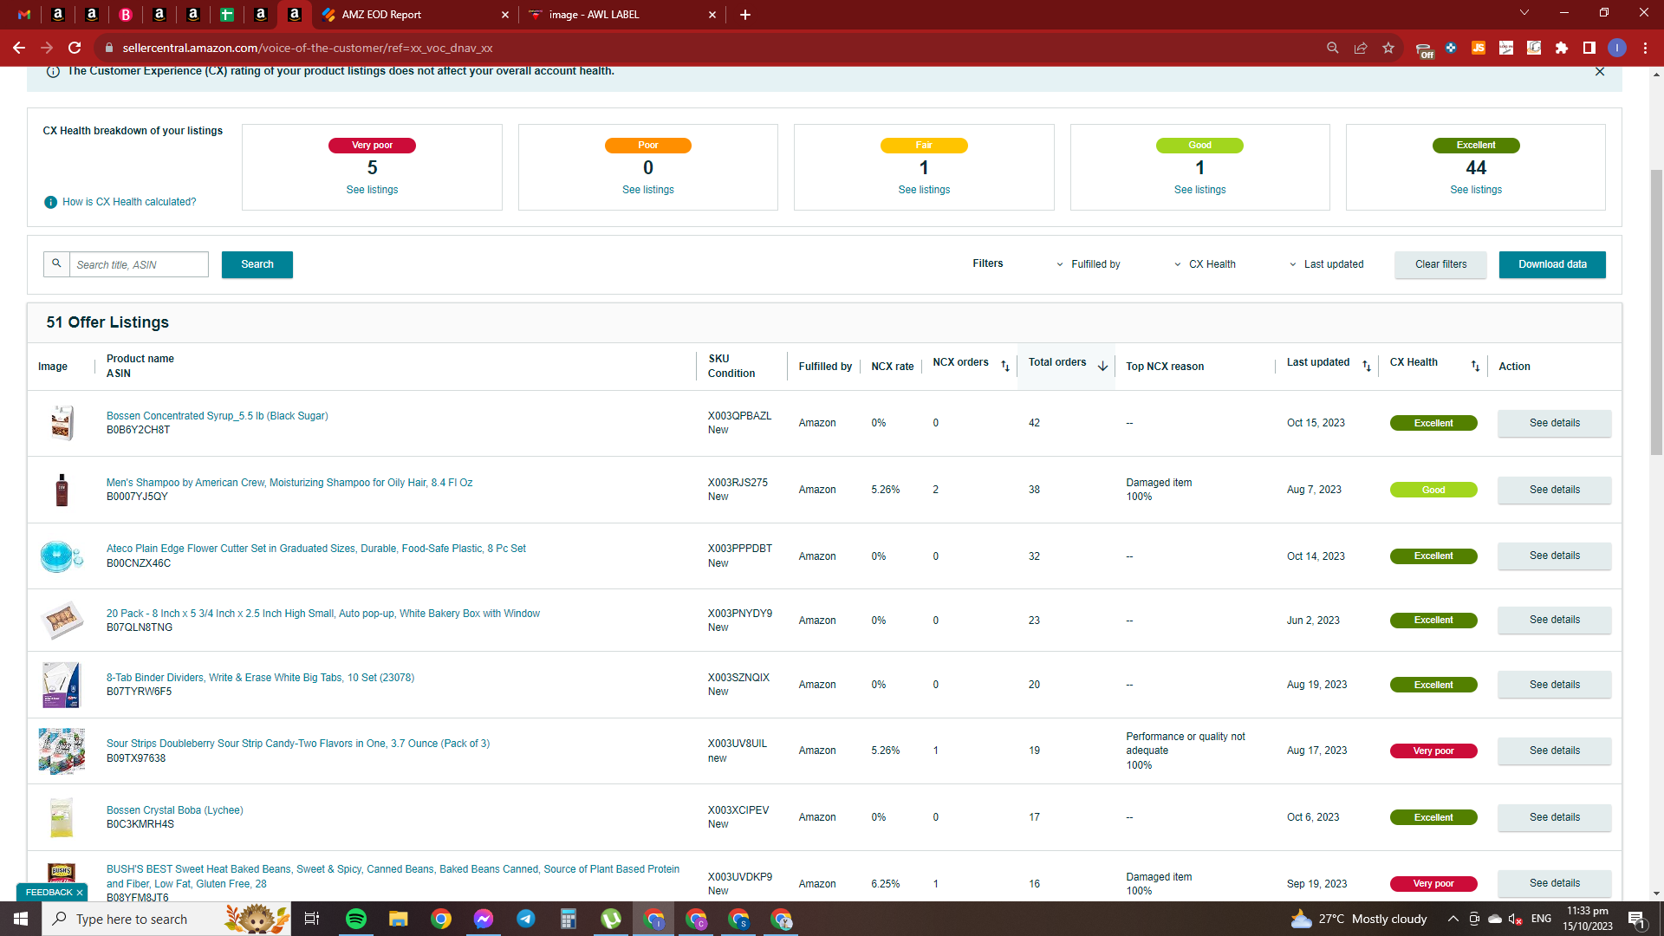
Task: Open the green spreadsheet pinned tab
Action: tap(227, 15)
